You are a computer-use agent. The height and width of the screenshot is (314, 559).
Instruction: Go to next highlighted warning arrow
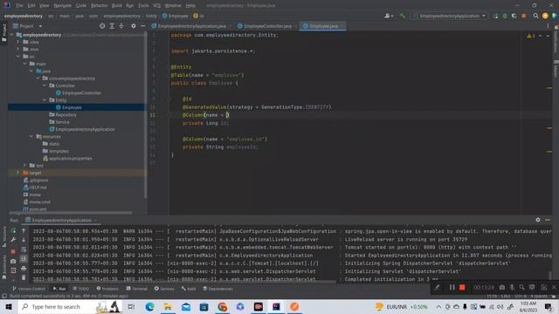(548, 36)
